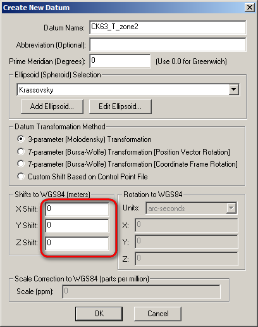Focus the Datum Name text field
Viewport: 258px width, 327px height.
click(x=168, y=27)
